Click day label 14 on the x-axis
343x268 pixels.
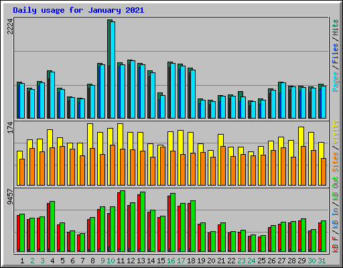click(x=151, y=261)
